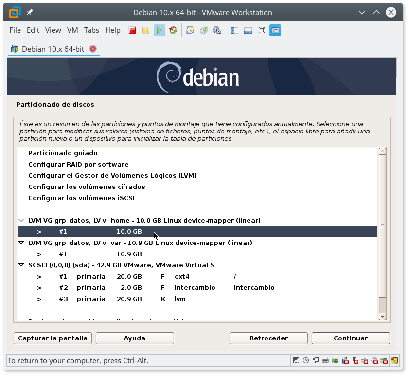The width and height of the screenshot is (409, 376).
Task: Click the green play power on icon
Action: [160, 30]
